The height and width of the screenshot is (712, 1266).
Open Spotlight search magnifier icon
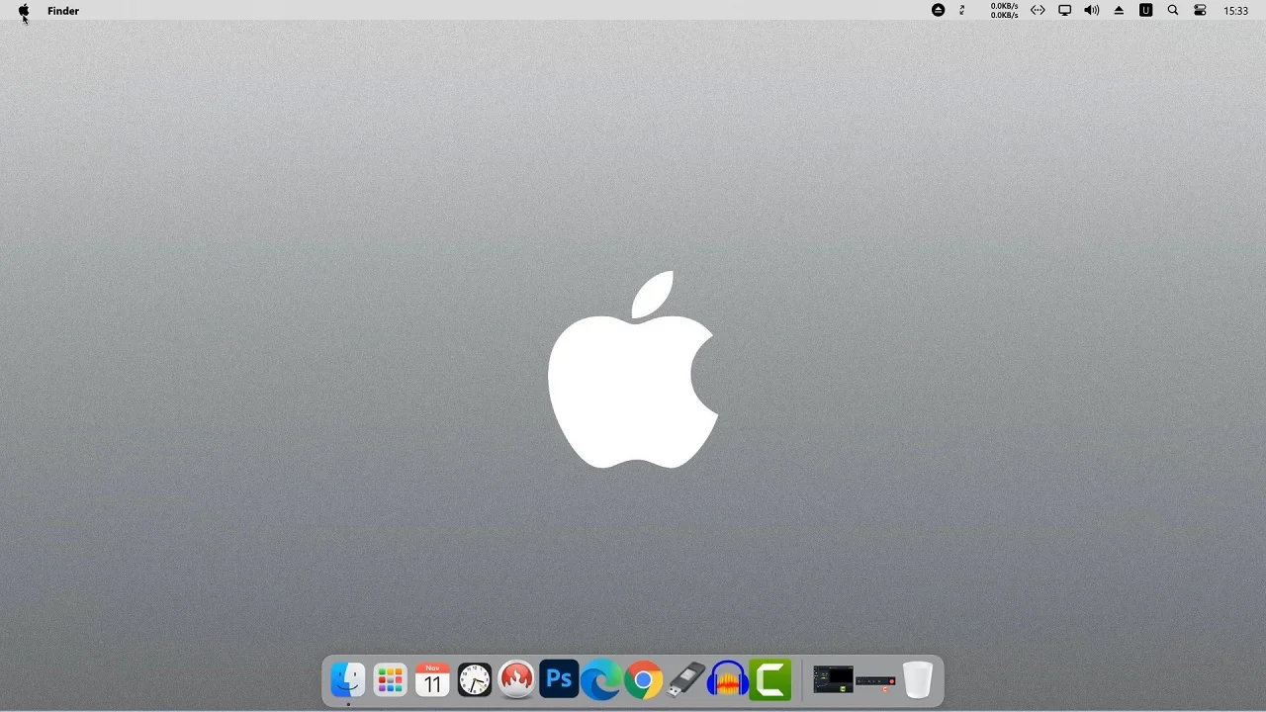click(1173, 11)
